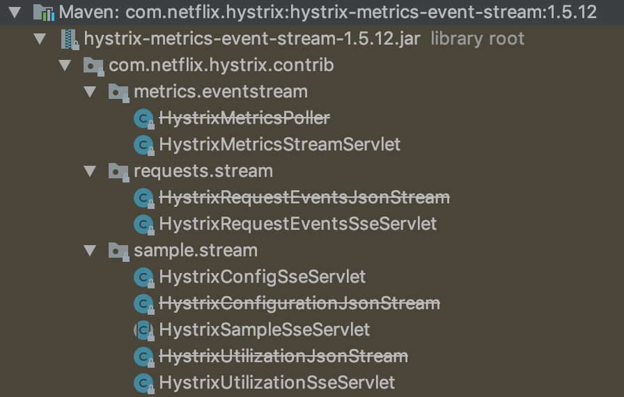Screen dimensions: 624x397
Task: Collapse the metrics.eventstream package
Action: pyautogui.click(x=90, y=92)
